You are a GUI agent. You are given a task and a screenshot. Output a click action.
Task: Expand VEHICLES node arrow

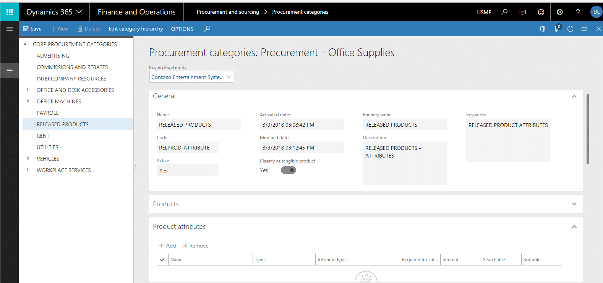(28, 158)
